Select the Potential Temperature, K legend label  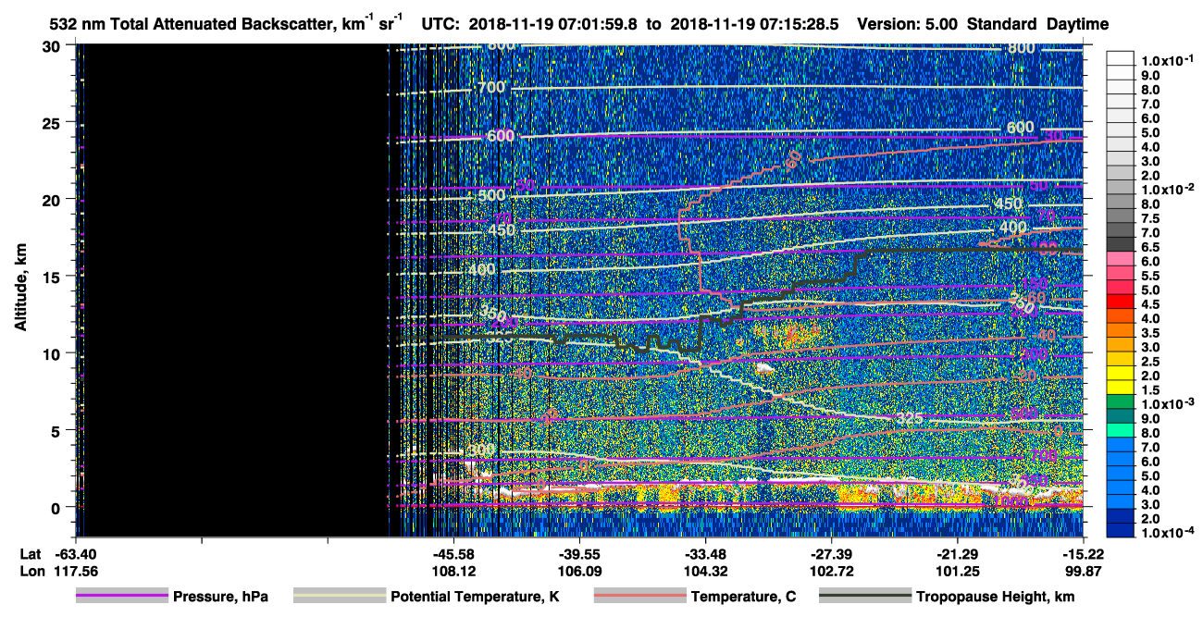475,598
